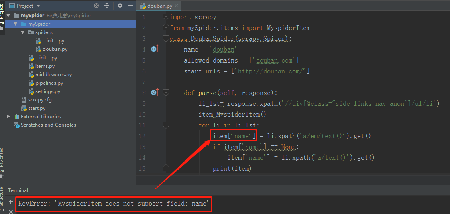
Task: Click the Python file icon on douban.py tab
Action: [x=143, y=6]
